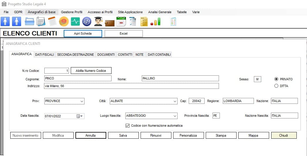Open the Analisi Generale menu
Viewport: 307px width, 156px height.
(x=160, y=12)
